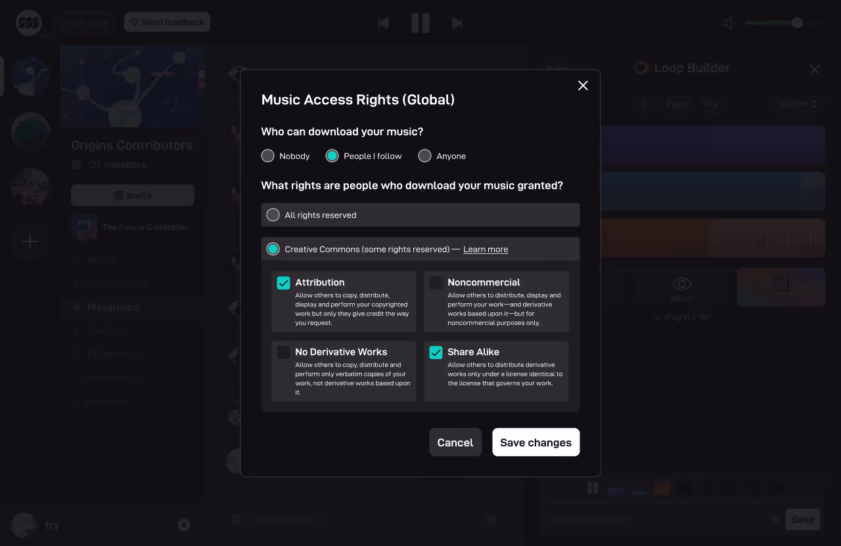Open the Major scale selector
The width and height of the screenshot is (841, 546).
tap(677, 104)
